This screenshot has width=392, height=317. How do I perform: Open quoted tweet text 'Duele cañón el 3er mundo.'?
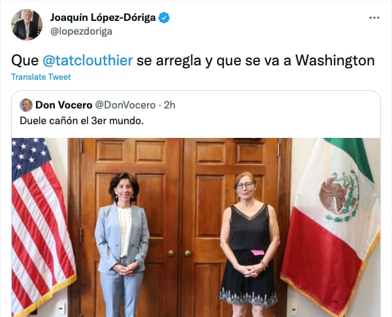tap(82, 121)
